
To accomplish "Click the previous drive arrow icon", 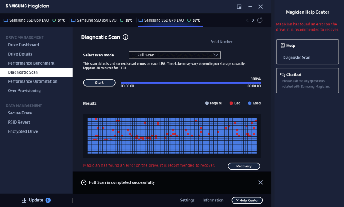I will (x=247, y=20).
